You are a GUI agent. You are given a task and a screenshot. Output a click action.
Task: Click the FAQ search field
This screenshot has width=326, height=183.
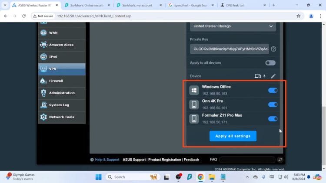pos(247,160)
